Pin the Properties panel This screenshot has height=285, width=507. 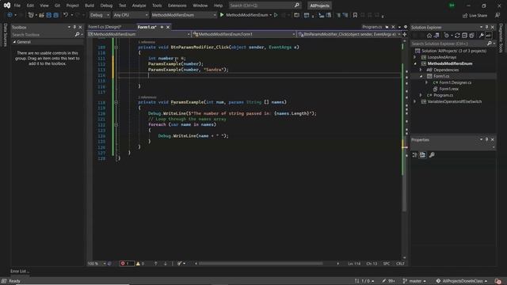[x=486, y=139]
